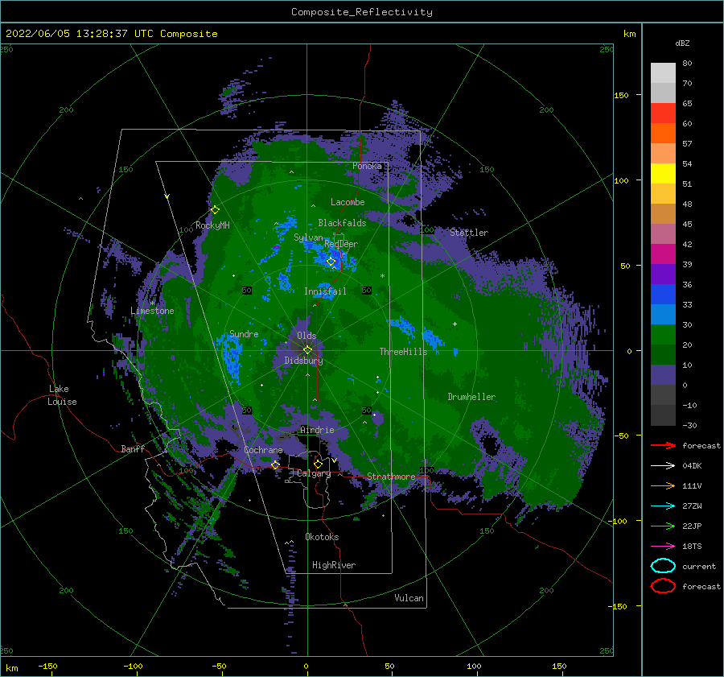Select the Lacombe label on the map
Image resolution: width=724 pixels, height=677 pixels.
click(x=348, y=202)
